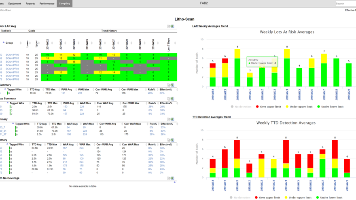Export the summary table containing 03_7 to Excel
The image size is (356, 200).
click(172, 119)
